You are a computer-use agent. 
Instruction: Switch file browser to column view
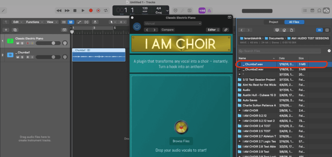coord(327,30)
